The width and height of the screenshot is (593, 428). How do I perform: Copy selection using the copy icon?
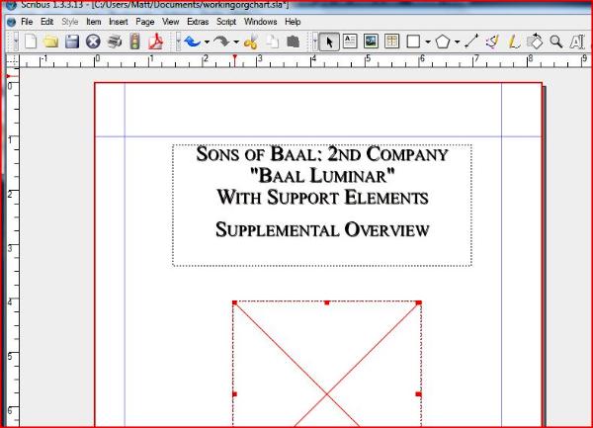(x=272, y=42)
